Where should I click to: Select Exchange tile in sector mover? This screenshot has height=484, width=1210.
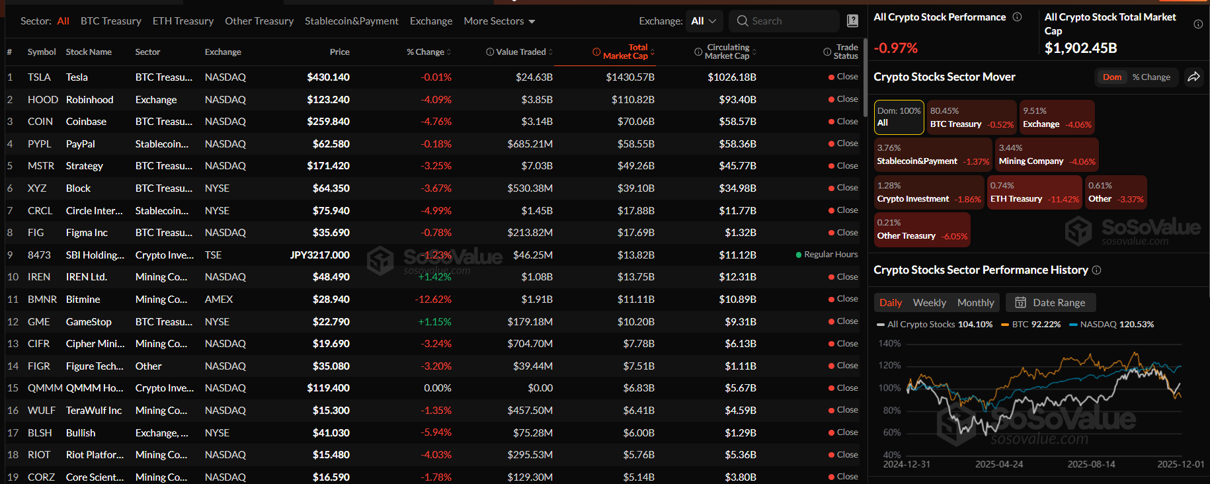point(1057,117)
